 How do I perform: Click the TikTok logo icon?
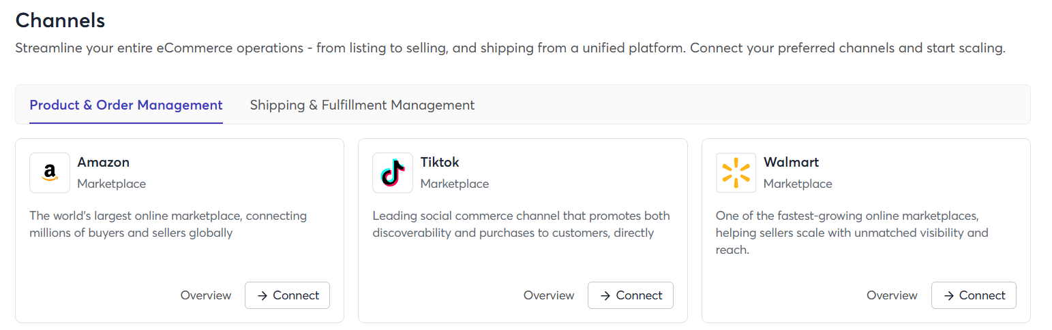(x=393, y=173)
